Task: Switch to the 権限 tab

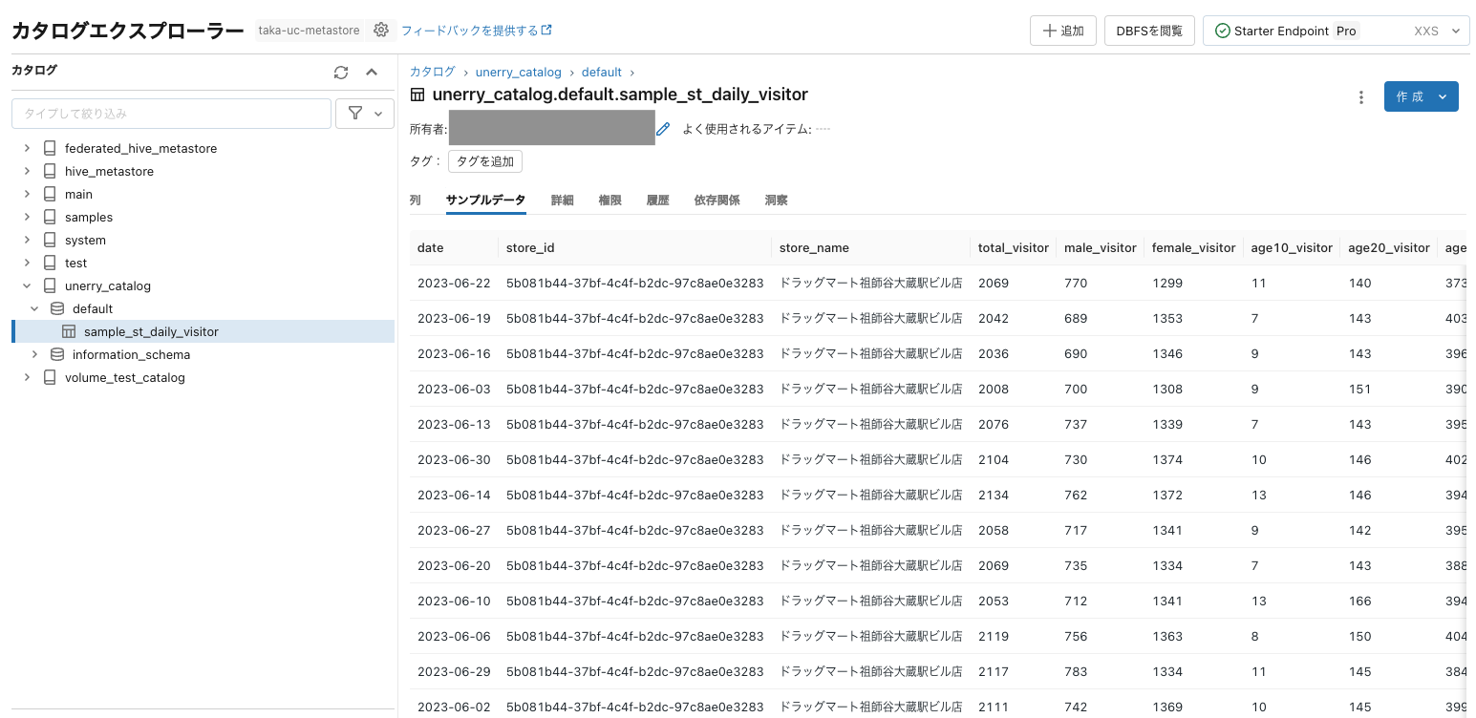Action: click(610, 200)
